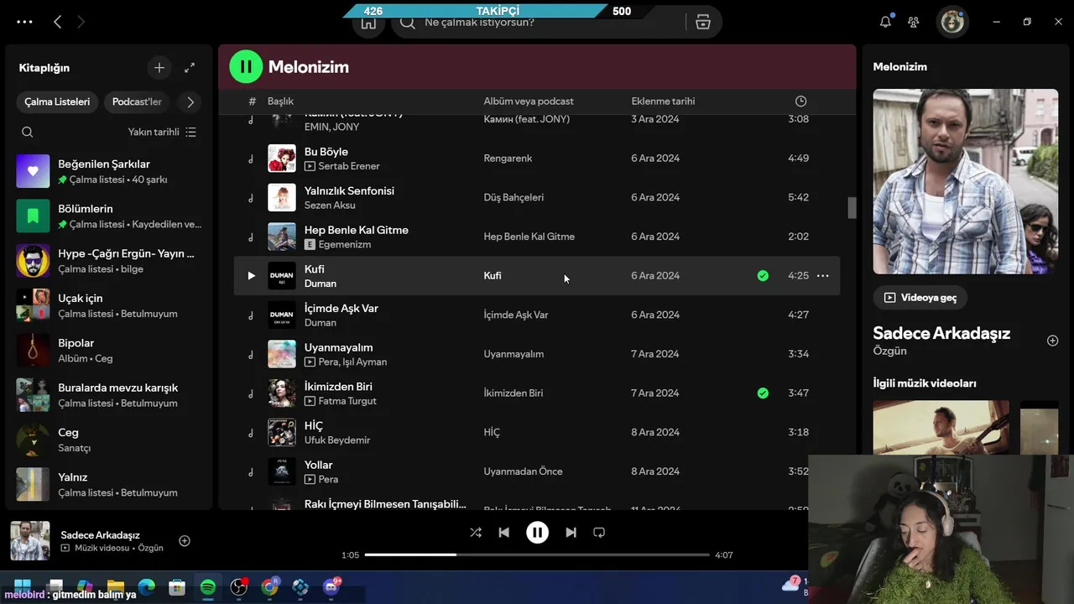This screenshot has width=1074, height=604.
Task: Open Beğenilen Şarkılar playlist
Action: click(x=109, y=171)
